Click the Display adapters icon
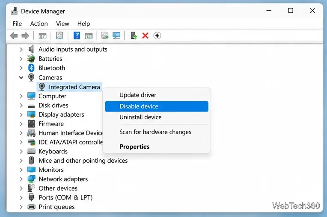327x217 pixels. [x=31, y=114]
